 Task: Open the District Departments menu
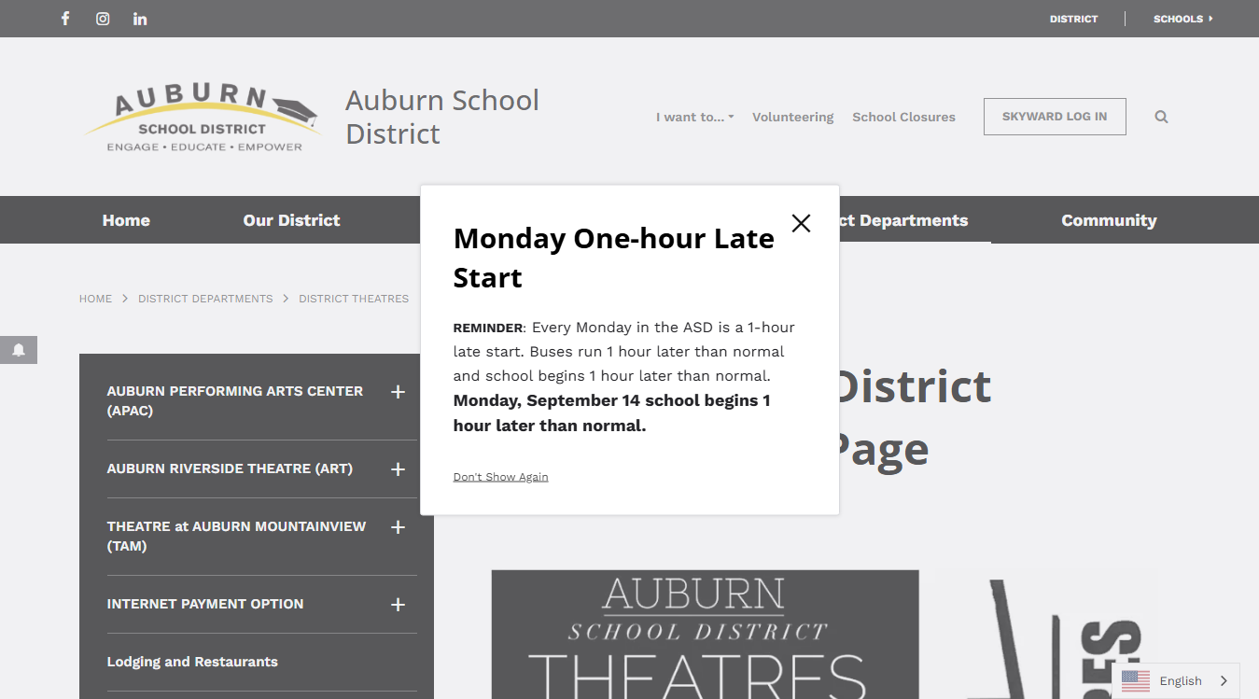pyautogui.click(x=903, y=220)
